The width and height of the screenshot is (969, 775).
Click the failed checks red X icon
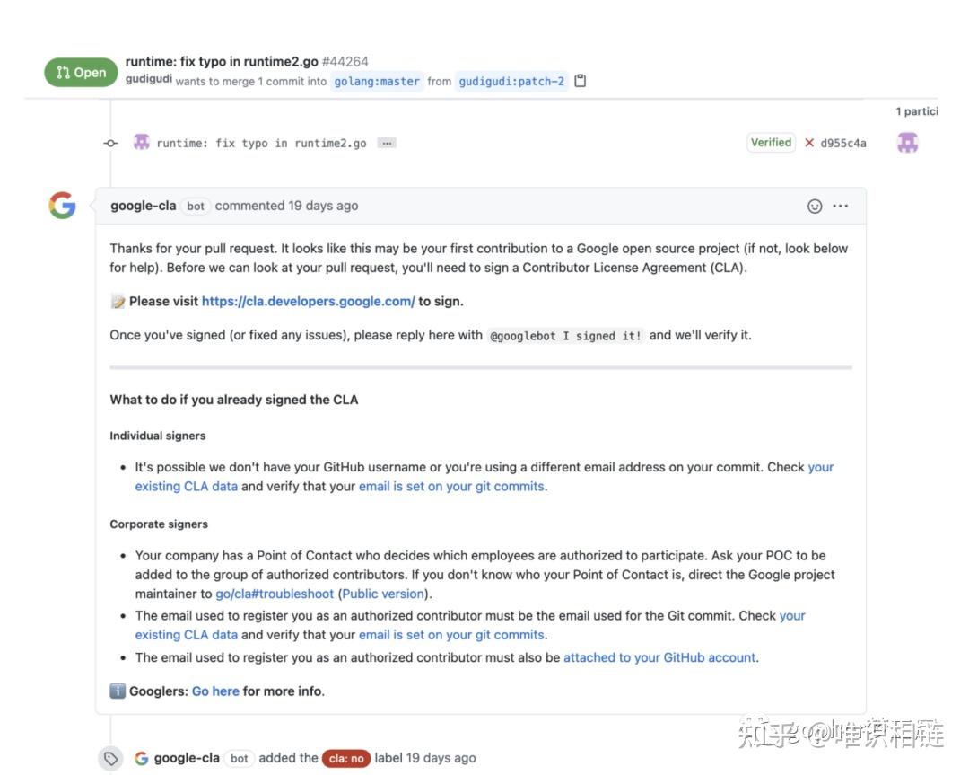[809, 143]
